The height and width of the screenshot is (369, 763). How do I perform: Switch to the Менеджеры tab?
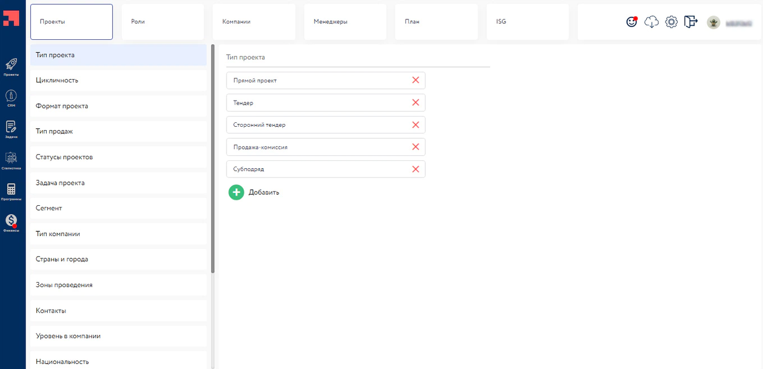coord(345,22)
